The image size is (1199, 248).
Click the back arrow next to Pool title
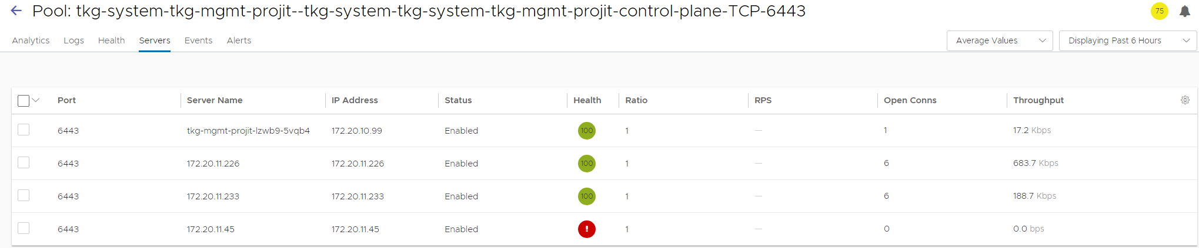16,11
